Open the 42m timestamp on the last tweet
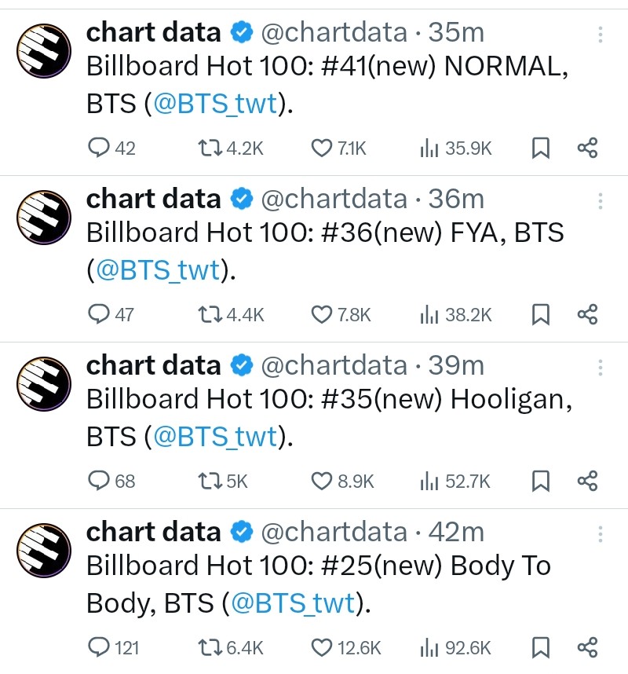This screenshot has height=674, width=628. click(x=456, y=532)
